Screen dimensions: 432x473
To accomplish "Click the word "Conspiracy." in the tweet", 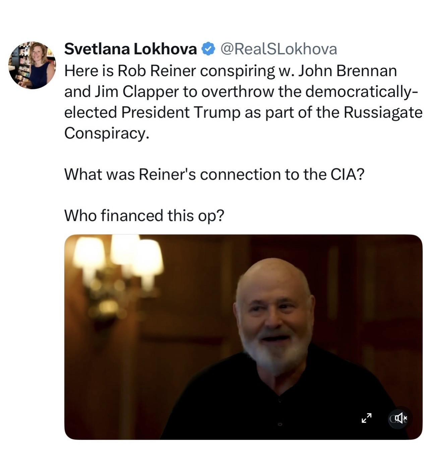I will pos(106,133).
